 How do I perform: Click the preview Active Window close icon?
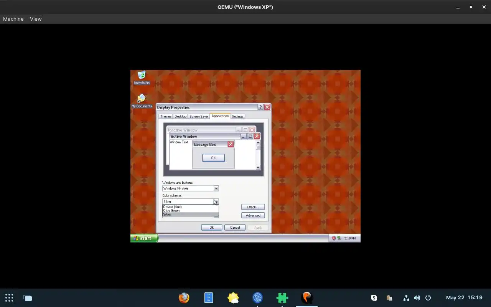(x=257, y=136)
